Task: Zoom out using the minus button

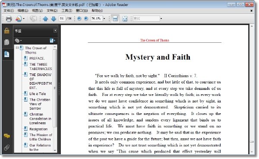Action: (x=79, y=19)
